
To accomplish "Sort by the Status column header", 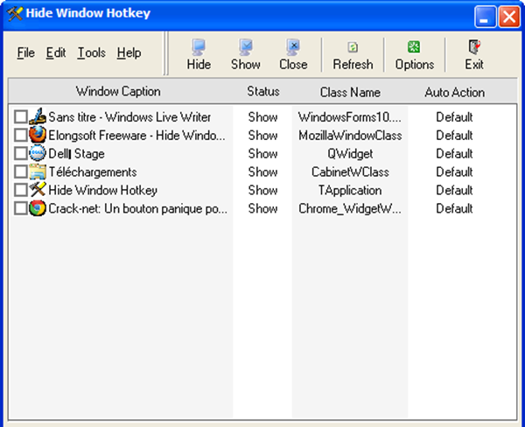I will coord(263,91).
